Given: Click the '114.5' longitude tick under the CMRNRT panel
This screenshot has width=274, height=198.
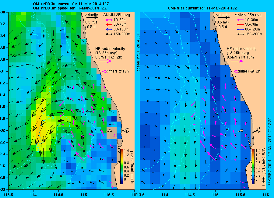Looking at the screenshot, I should [190, 195].
